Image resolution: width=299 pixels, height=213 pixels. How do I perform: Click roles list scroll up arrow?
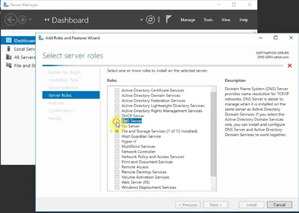point(213,89)
